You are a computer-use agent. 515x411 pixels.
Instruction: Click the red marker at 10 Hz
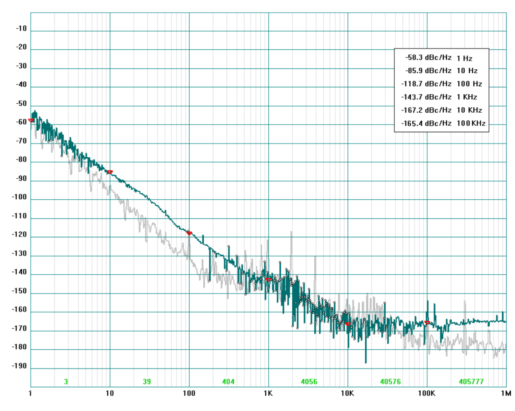tap(110, 172)
